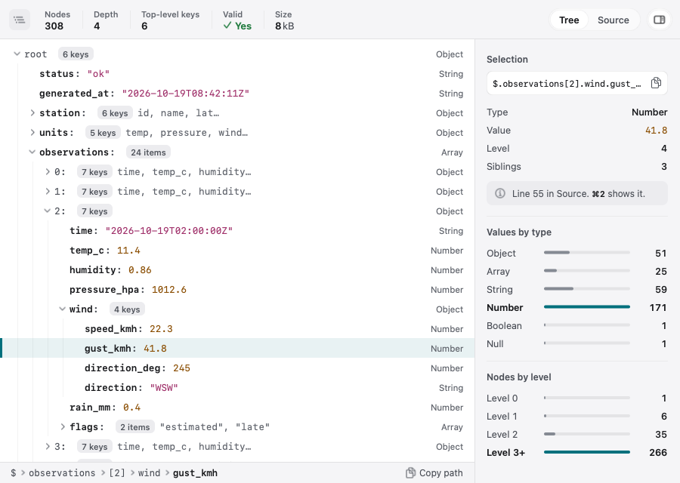
Task: Select the direction_deg 245 row
Action: coord(237,368)
